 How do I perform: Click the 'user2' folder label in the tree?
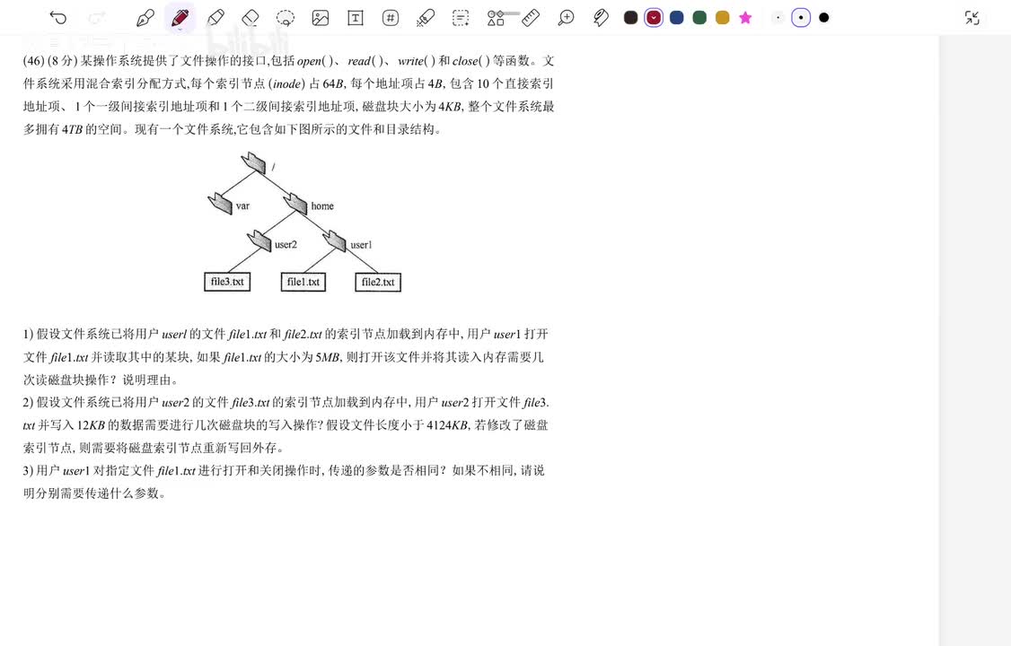pos(286,245)
